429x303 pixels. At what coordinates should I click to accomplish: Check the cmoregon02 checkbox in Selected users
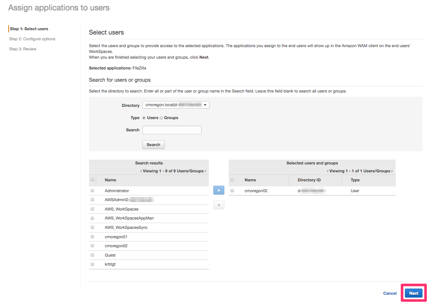pyautogui.click(x=232, y=190)
